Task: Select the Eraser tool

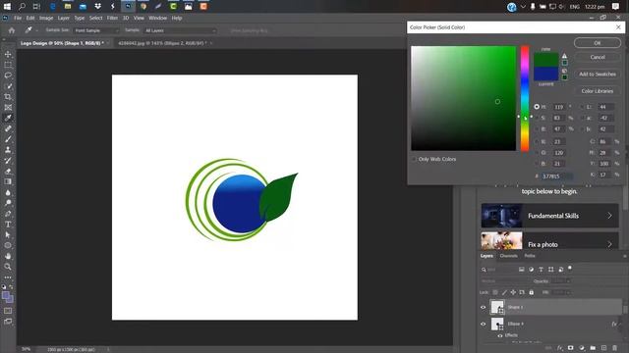Action: tap(8, 172)
